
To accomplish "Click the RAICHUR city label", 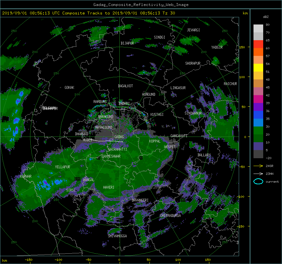I will pyautogui.click(x=230, y=84).
